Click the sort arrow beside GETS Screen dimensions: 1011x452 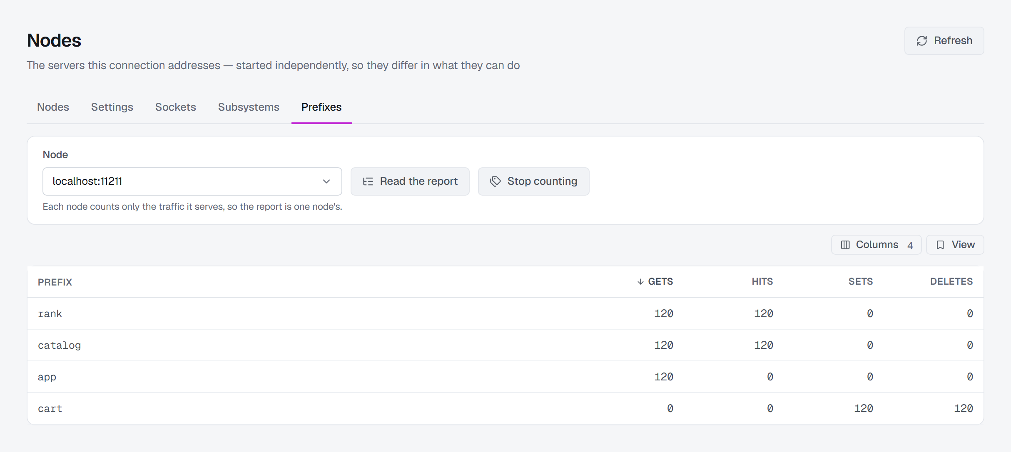click(x=640, y=282)
